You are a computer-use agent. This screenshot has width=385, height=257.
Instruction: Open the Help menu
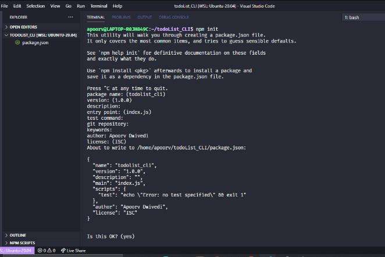point(117,6)
